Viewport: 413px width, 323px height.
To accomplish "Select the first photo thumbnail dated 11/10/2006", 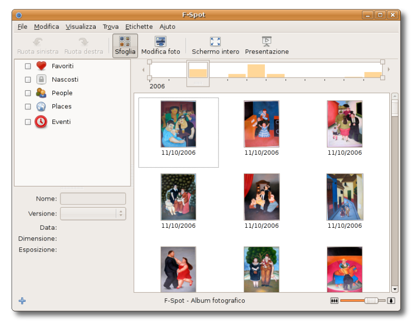I will (178, 124).
